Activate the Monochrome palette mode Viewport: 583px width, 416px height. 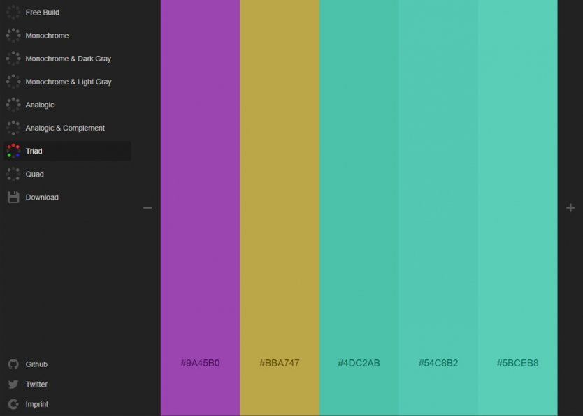pyautogui.click(x=46, y=35)
